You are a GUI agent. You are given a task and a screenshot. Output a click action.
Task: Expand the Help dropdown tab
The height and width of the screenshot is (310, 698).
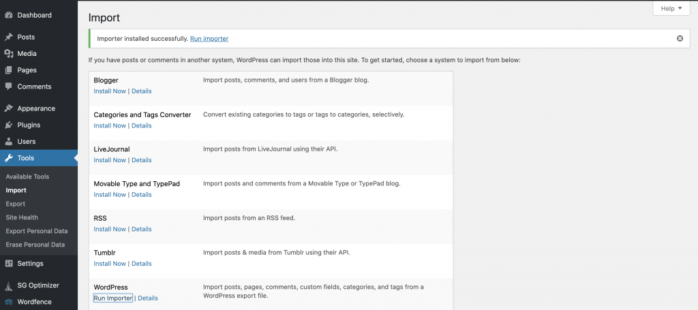click(x=671, y=8)
